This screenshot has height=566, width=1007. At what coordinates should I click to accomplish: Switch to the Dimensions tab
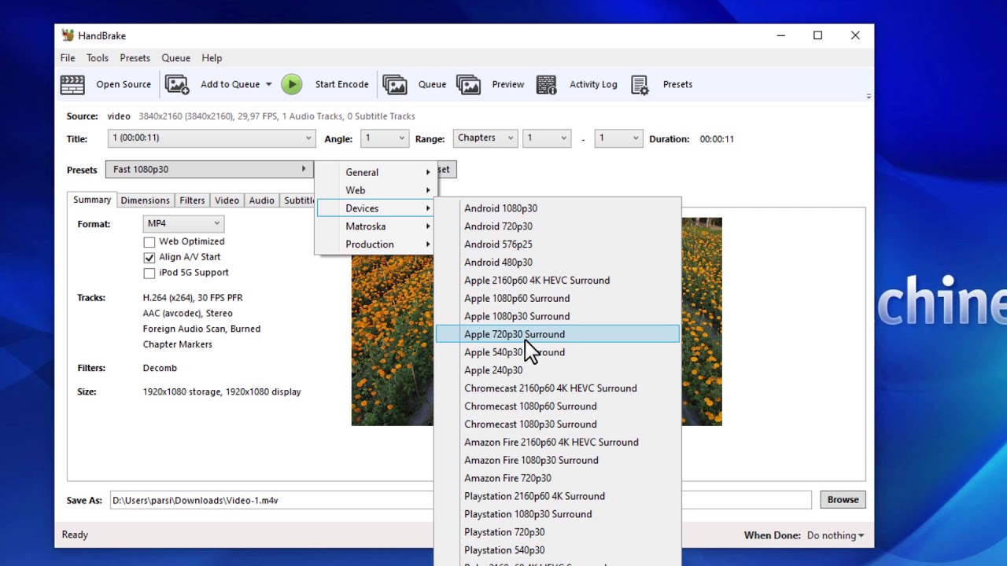click(x=145, y=200)
